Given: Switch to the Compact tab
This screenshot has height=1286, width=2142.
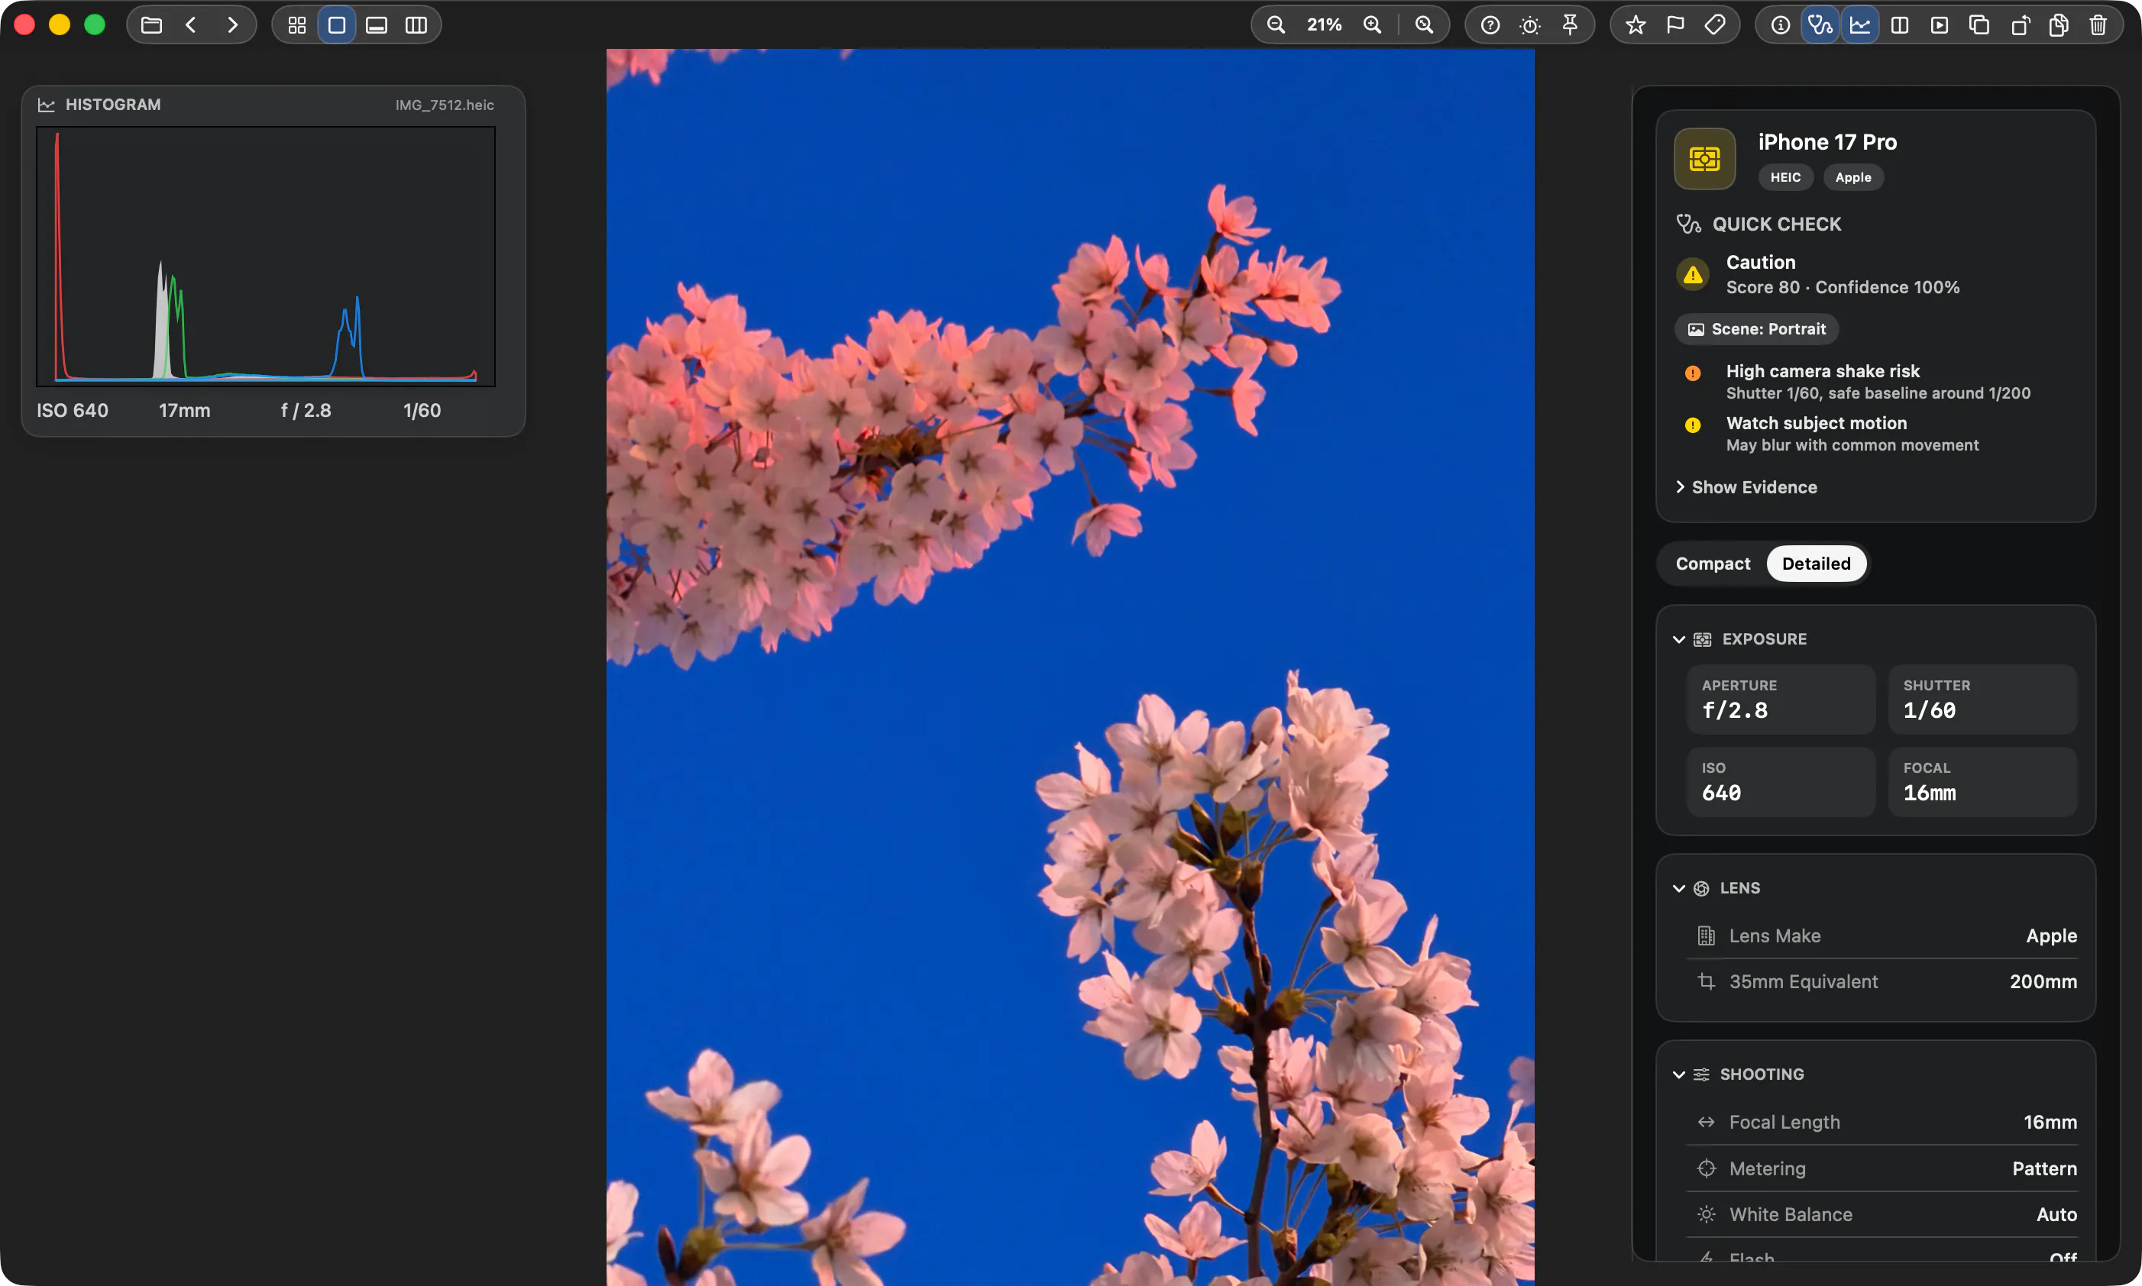Looking at the screenshot, I should click(x=1713, y=564).
